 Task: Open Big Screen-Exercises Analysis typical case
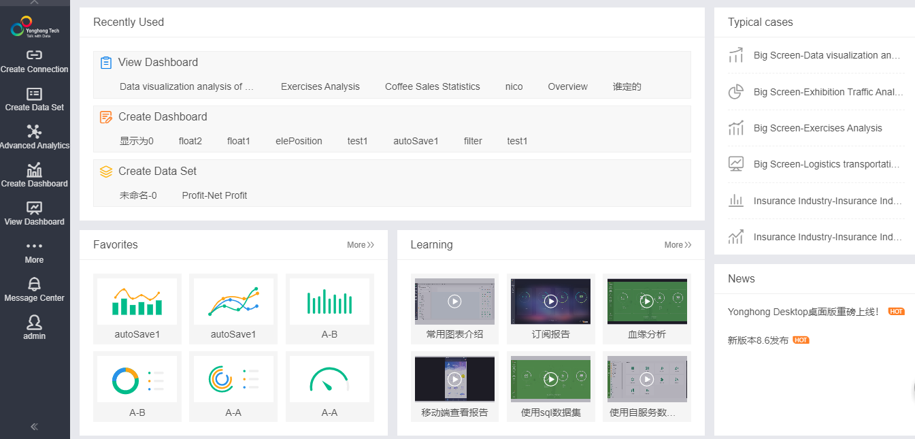coord(817,128)
